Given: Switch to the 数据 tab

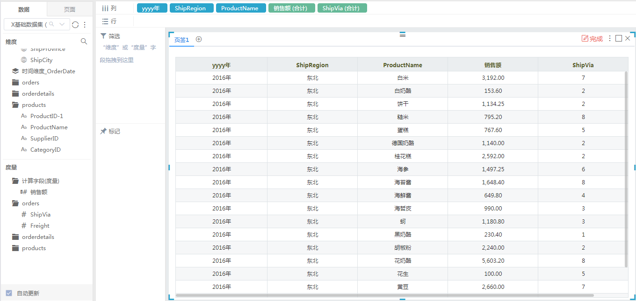Looking at the screenshot, I should (24, 9).
